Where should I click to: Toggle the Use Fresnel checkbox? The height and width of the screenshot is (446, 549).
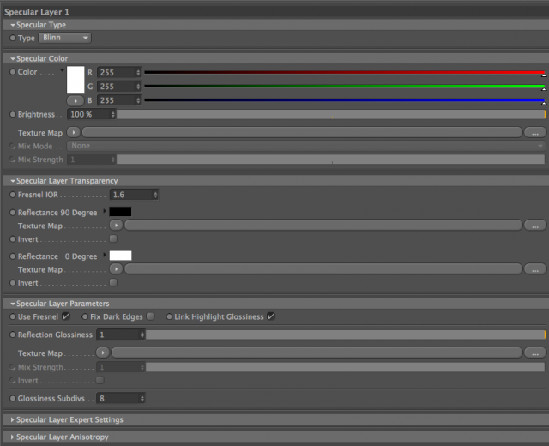click(x=66, y=316)
